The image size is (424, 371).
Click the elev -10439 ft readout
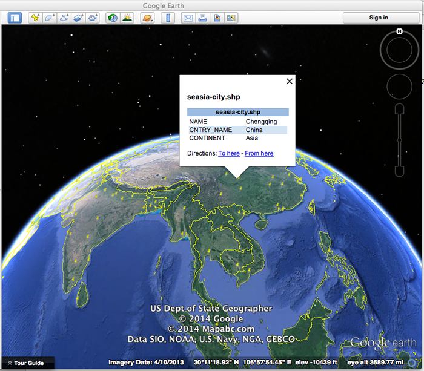pyautogui.click(x=316, y=362)
